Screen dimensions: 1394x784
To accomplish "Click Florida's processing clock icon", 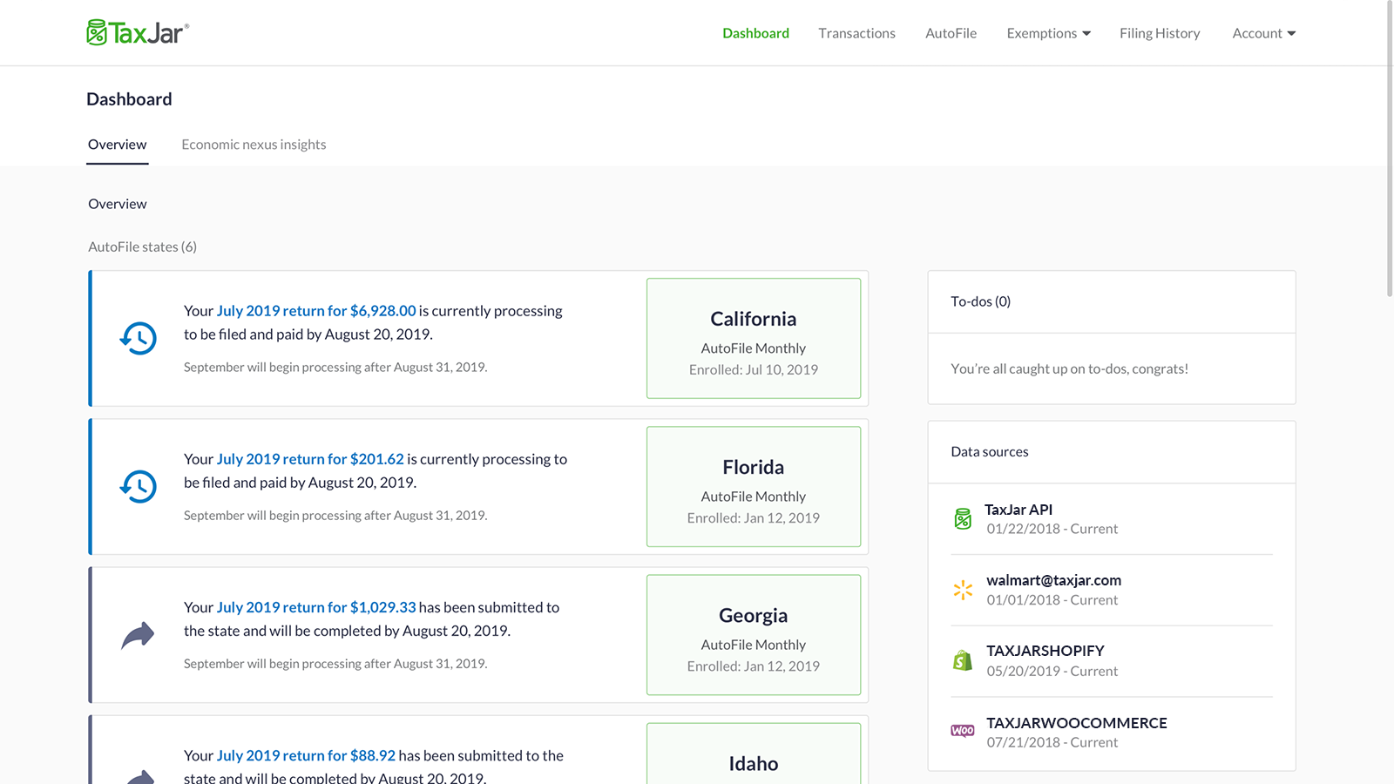I will point(138,486).
